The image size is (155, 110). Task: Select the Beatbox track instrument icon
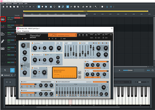pos(2,26)
